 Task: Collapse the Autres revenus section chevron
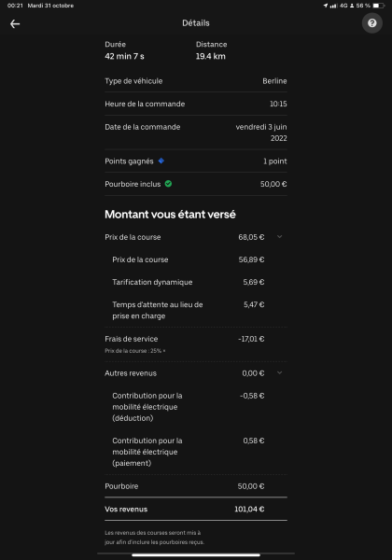[280, 372]
